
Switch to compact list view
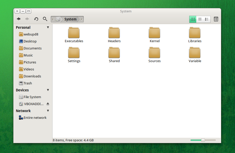pyautogui.click(x=207, y=19)
